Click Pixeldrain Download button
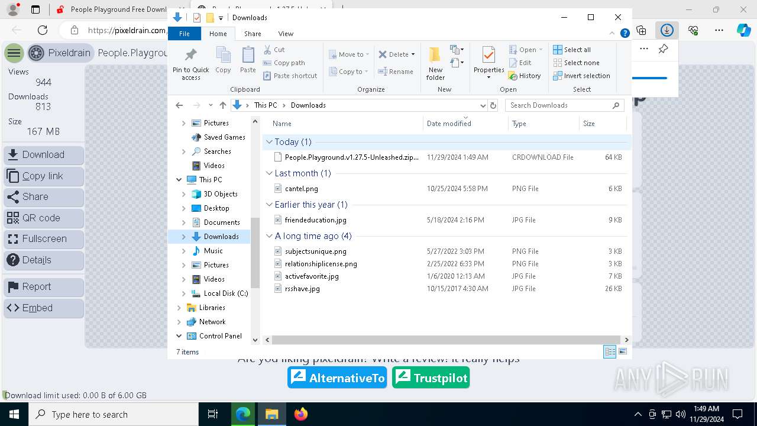This screenshot has height=426, width=757. pyautogui.click(x=43, y=155)
